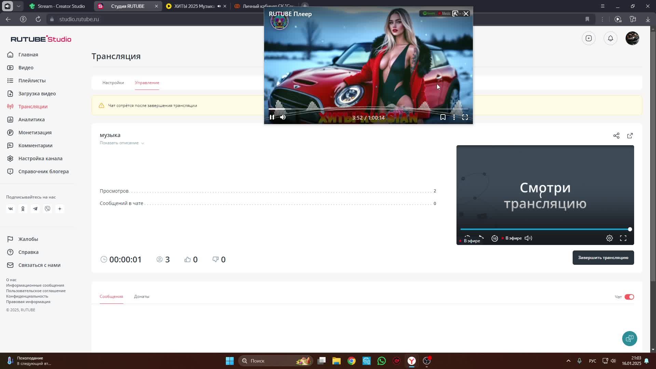Click the Справка question icon
This screenshot has width=656, height=369.
[x=10, y=252]
